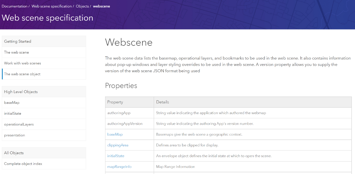
Task: Click the Getting Started section header
Action: (18, 42)
